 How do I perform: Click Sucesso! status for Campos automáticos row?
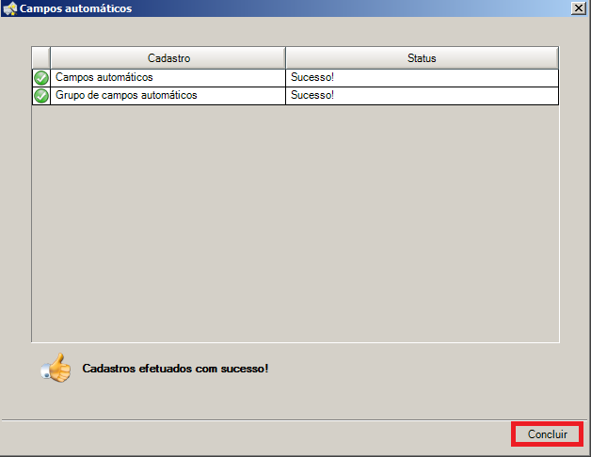click(x=423, y=78)
